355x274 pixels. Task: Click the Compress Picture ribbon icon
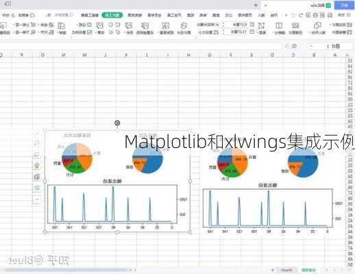[295, 25]
